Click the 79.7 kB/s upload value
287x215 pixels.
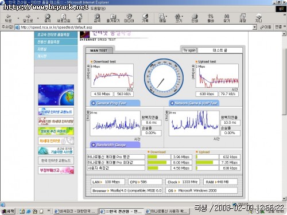pyautogui.click(x=228, y=94)
